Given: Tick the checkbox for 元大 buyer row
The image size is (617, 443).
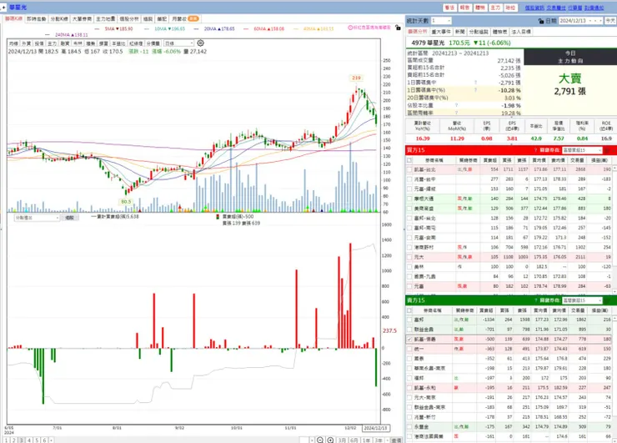Looking at the screenshot, I should (x=409, y=257).
